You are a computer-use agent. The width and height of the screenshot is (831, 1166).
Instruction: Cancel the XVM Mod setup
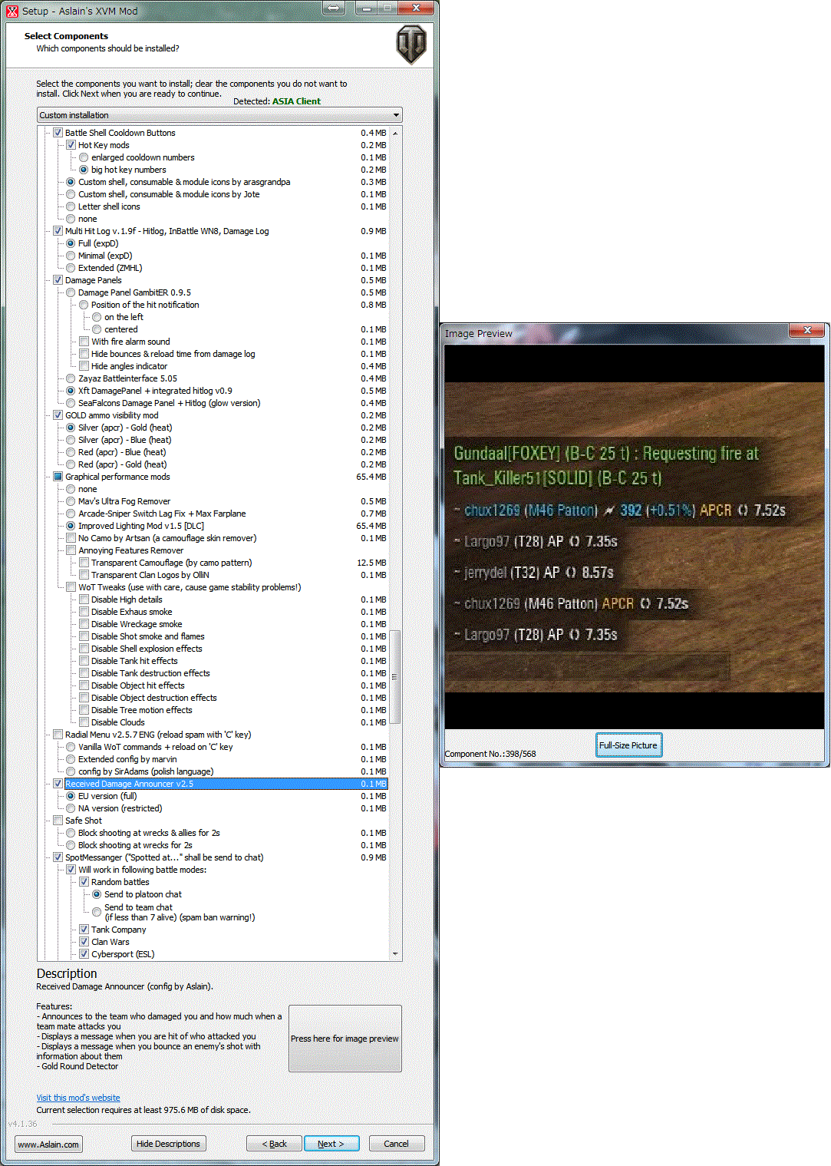[396, 1144]
